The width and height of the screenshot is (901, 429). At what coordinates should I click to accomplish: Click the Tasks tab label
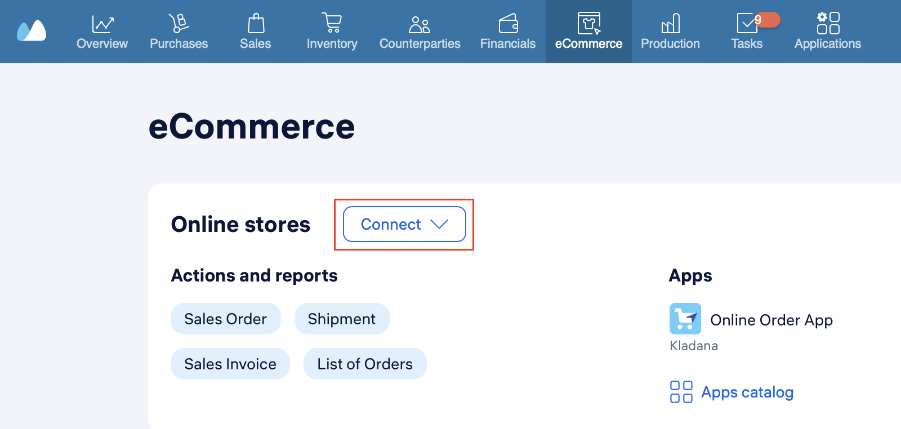pyautogui.click(x=747, y=43)
